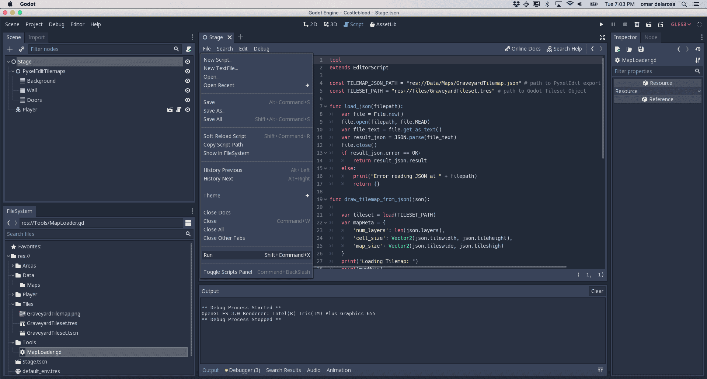Screen dimensions: 707x379
Task: Toggle visibility of the Wall node
Action: pyautogui.click(x=188, y=90)
